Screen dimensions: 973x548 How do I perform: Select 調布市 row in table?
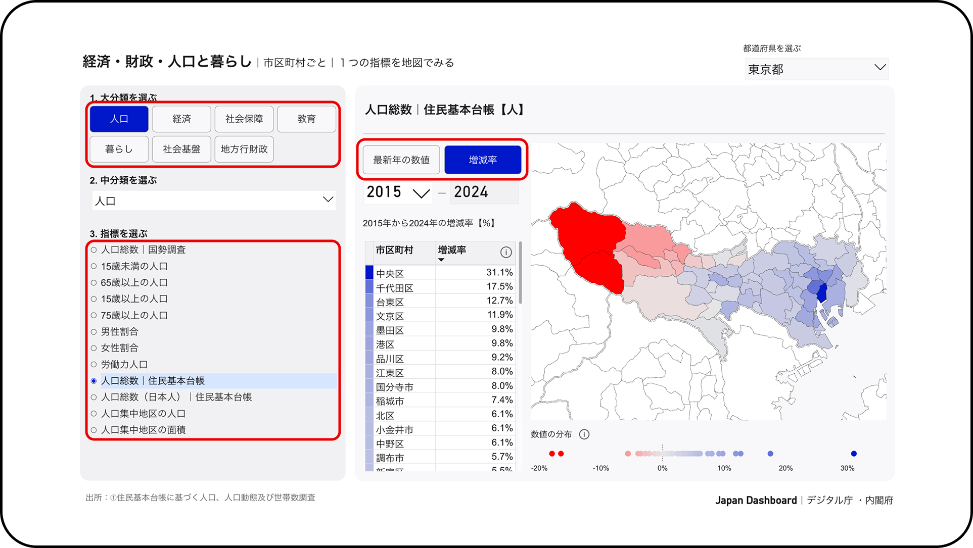click(x=440, y=457)
